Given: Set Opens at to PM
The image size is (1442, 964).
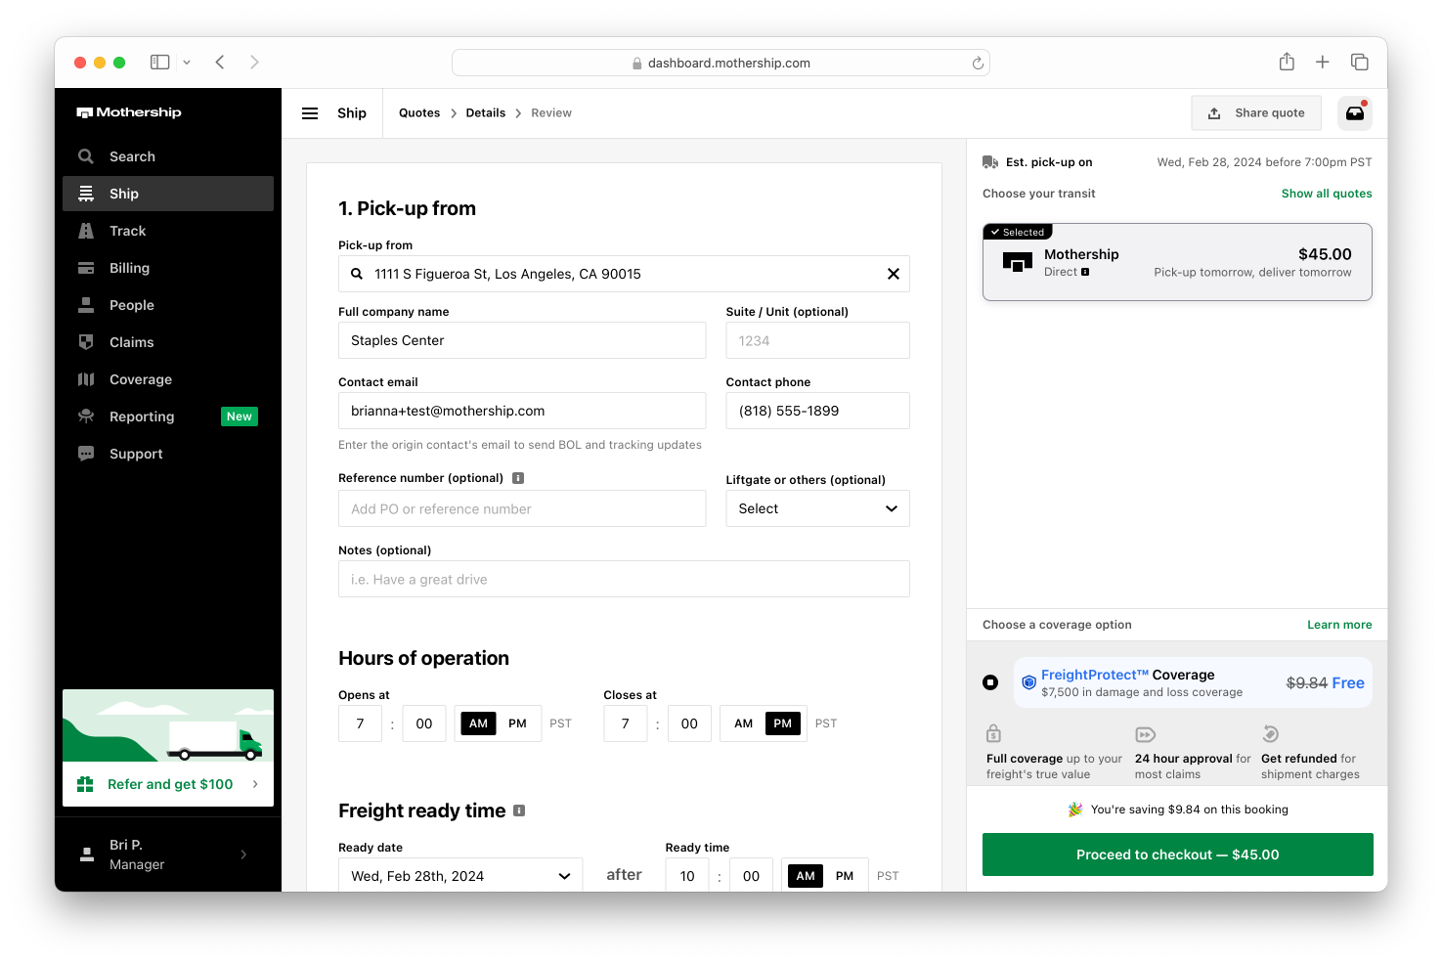Looking at the screenshot, I should tap(518, 723).
